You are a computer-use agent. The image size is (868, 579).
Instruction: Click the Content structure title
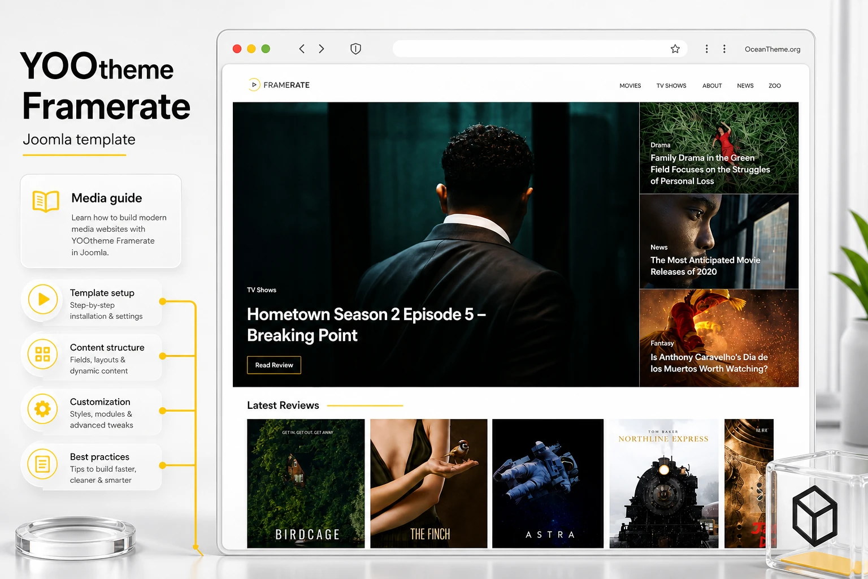pyautogui.click(x=107, y=348)
